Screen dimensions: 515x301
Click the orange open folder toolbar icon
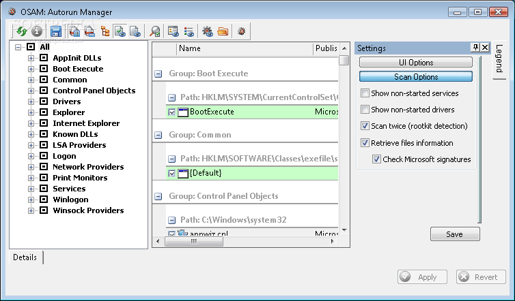pos(223,31)
